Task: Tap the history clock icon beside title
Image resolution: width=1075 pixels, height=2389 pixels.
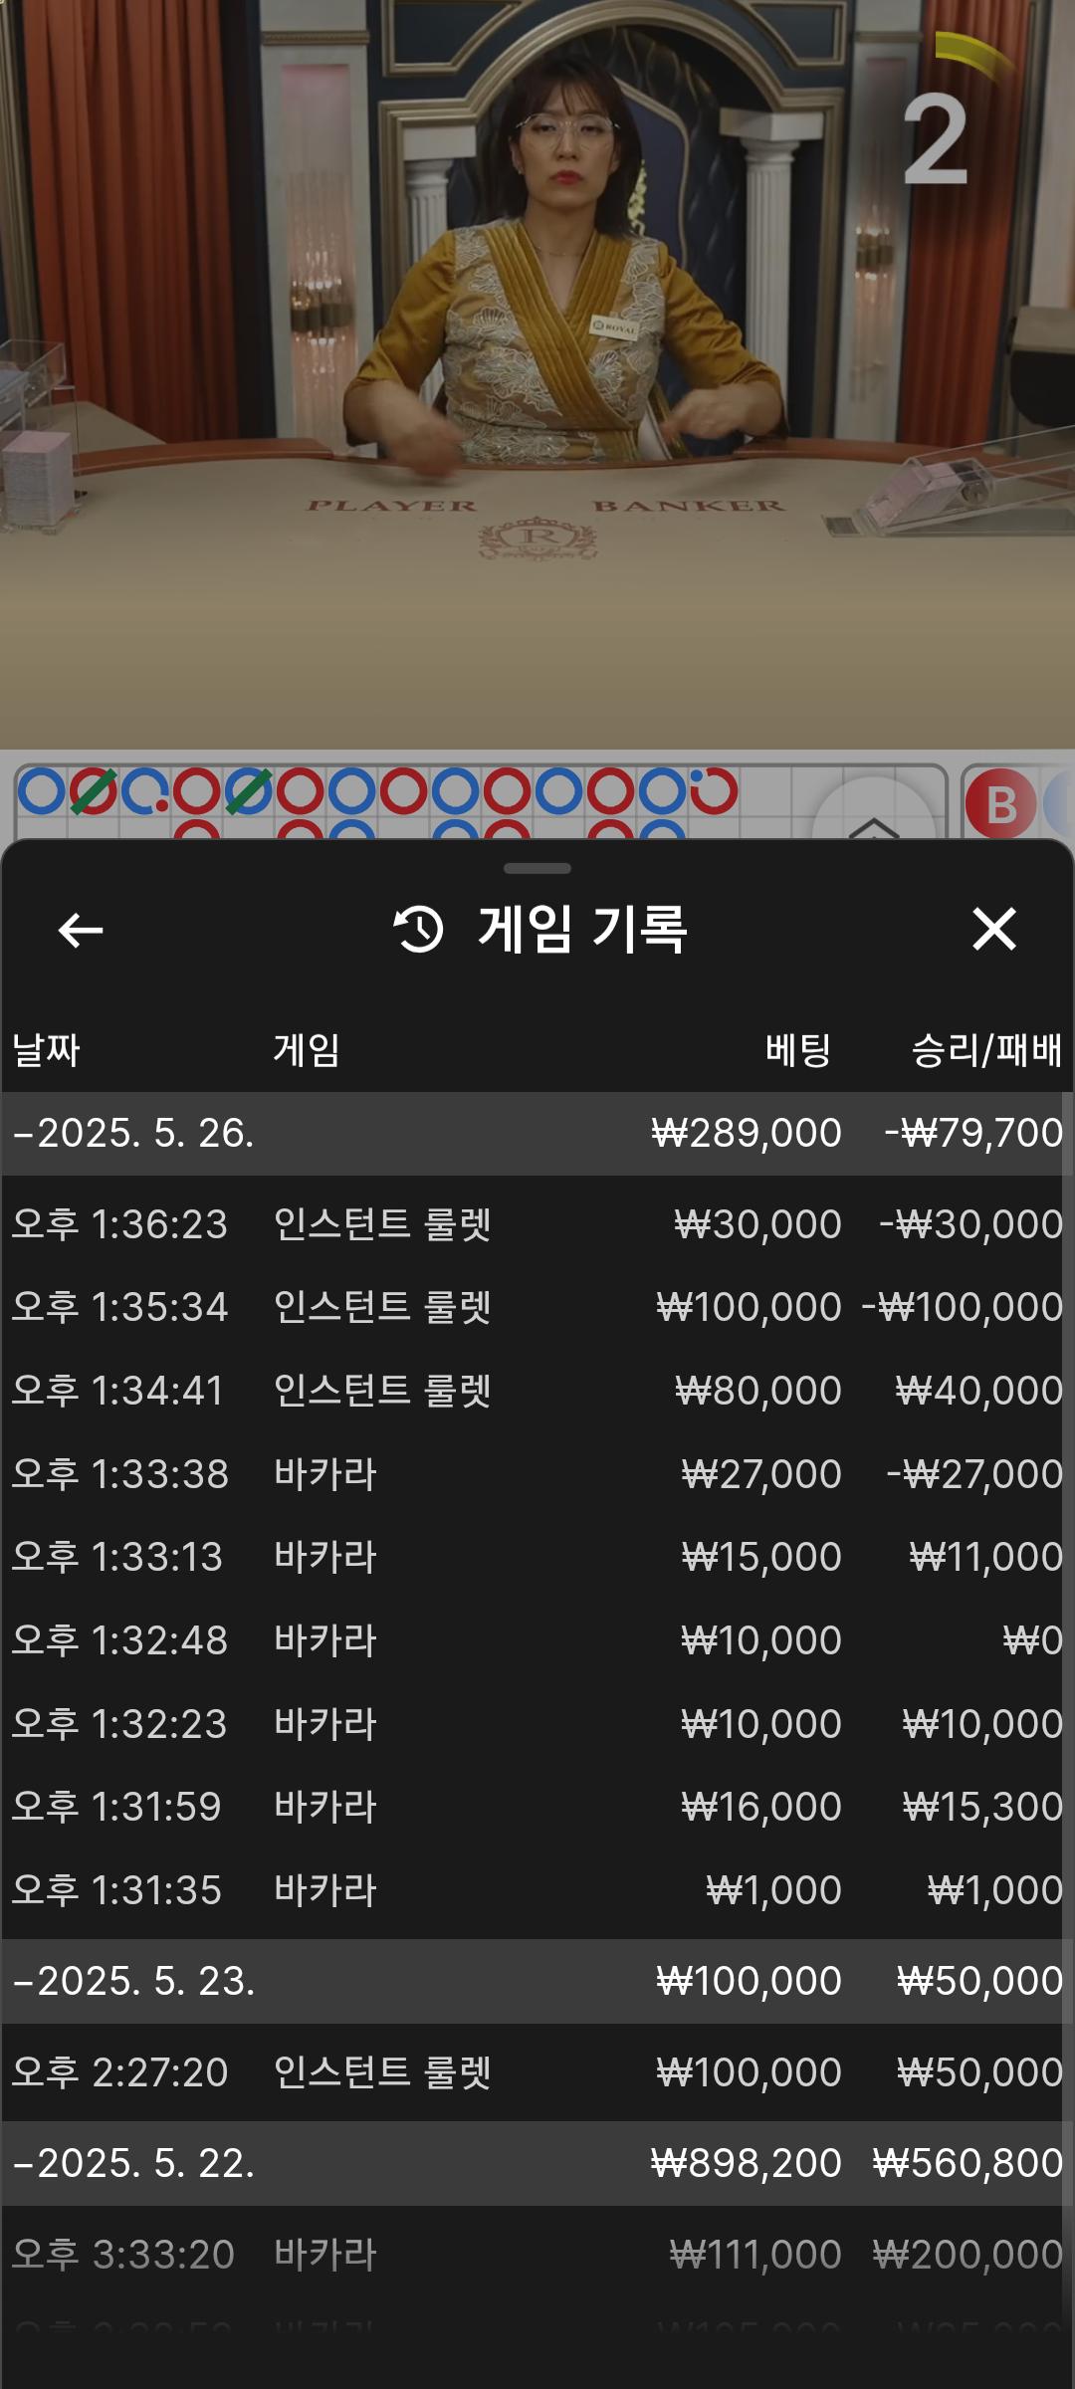Action: click(x=418, y=930)
